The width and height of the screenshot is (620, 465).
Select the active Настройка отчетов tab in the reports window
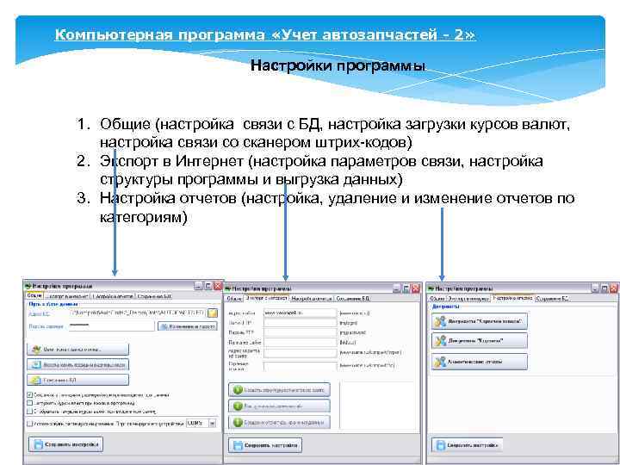tap(513, 298)
